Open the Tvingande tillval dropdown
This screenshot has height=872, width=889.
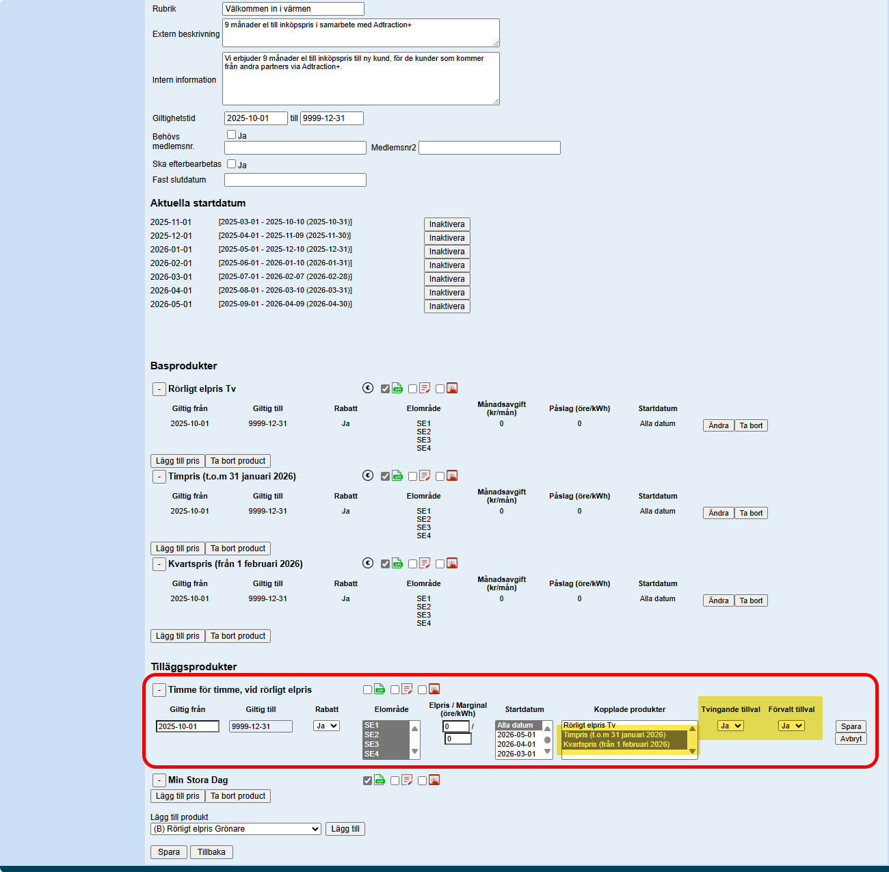pos(730,726)
